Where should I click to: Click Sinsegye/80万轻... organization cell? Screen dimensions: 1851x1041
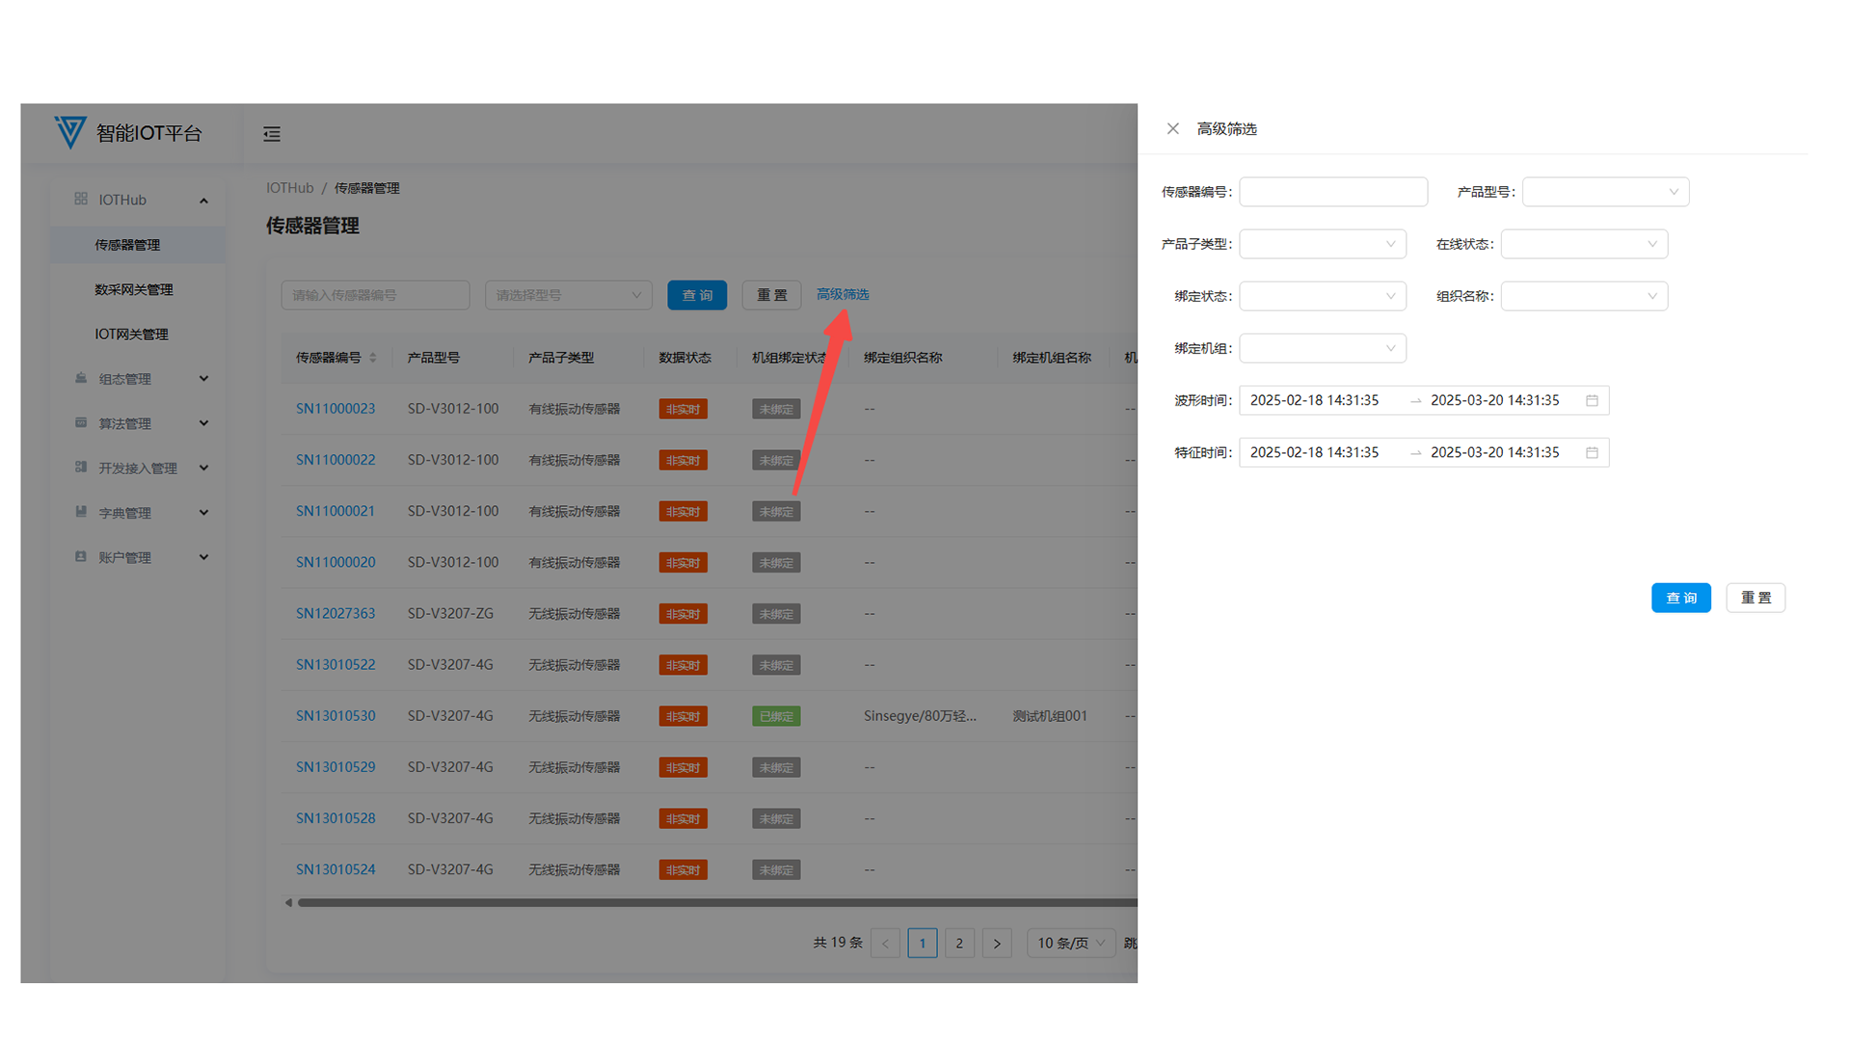920,716
